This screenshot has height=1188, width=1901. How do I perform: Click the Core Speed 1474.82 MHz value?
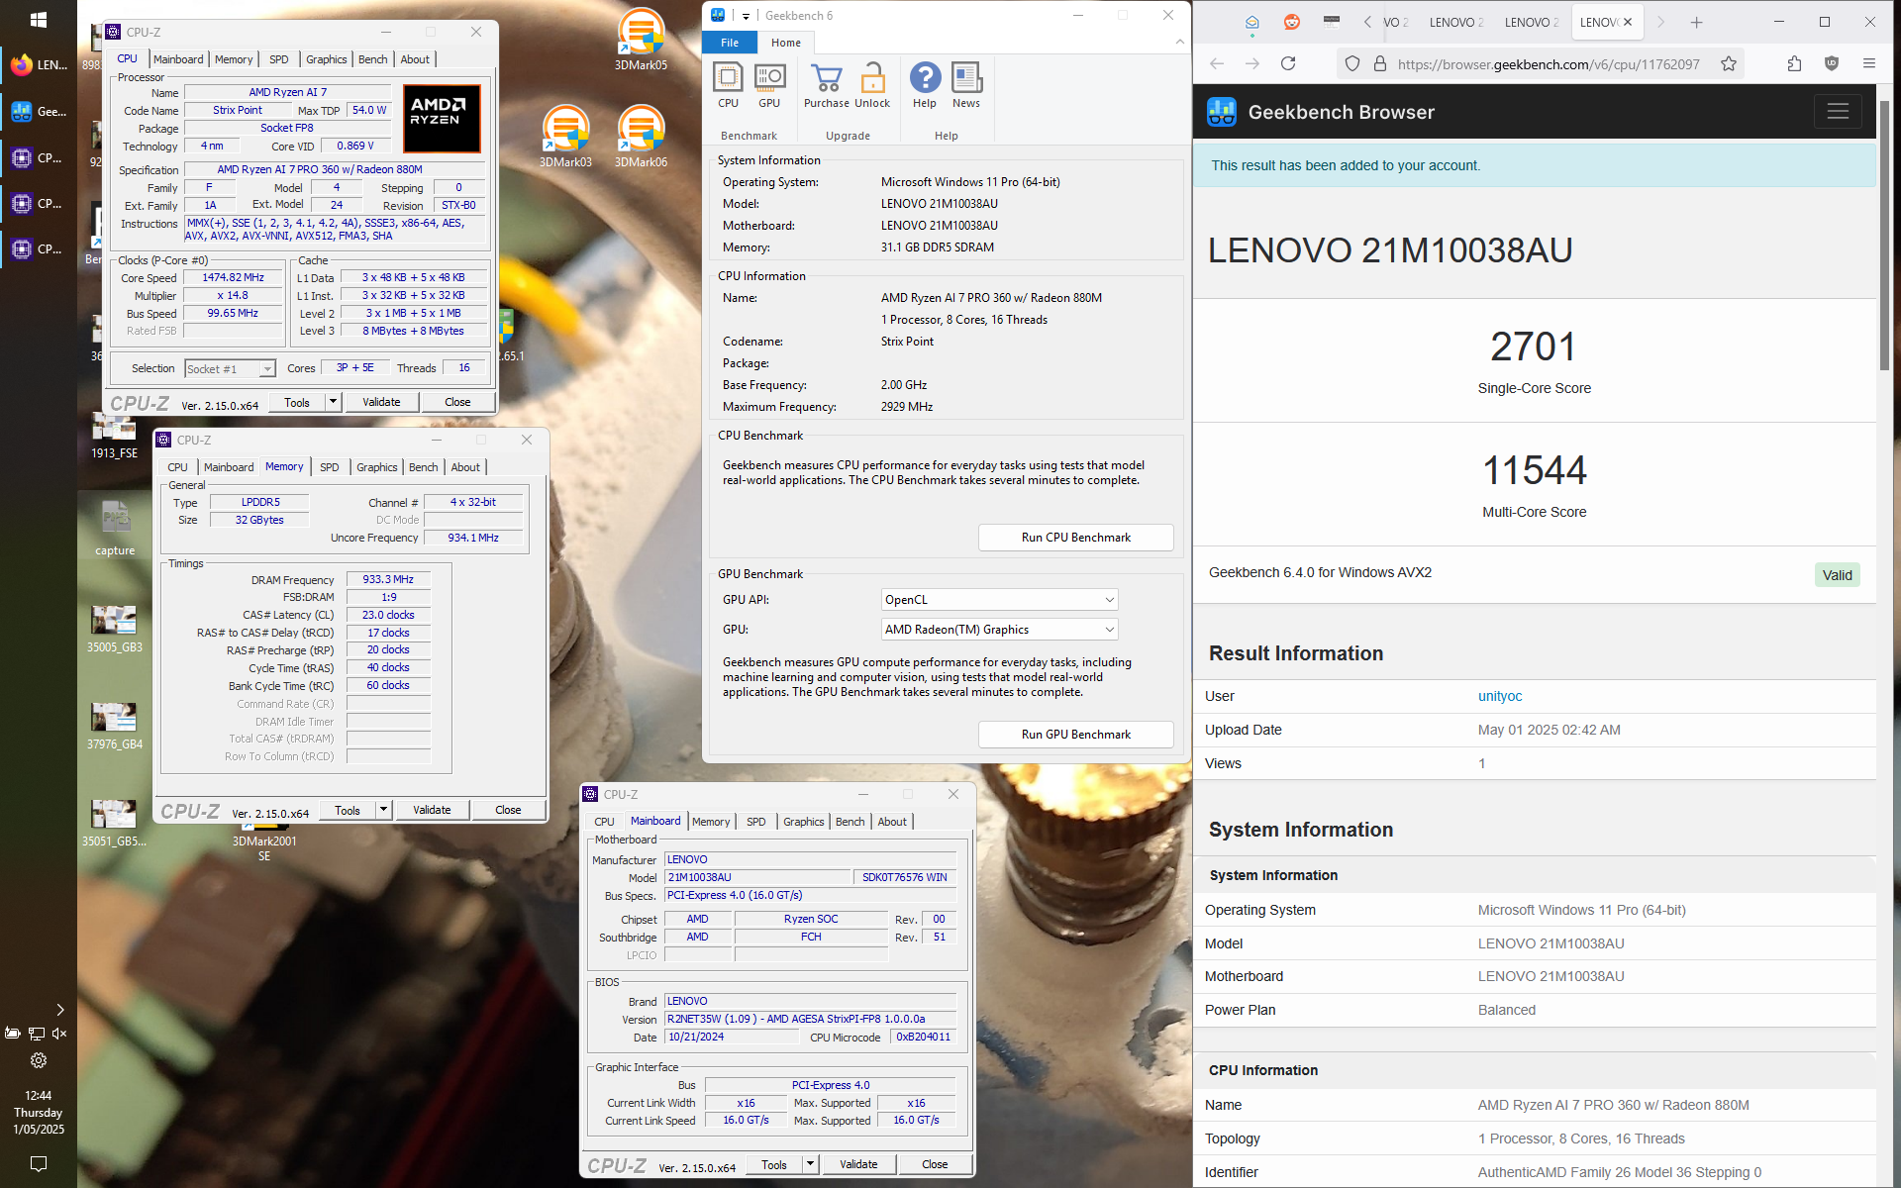[233, 278]
